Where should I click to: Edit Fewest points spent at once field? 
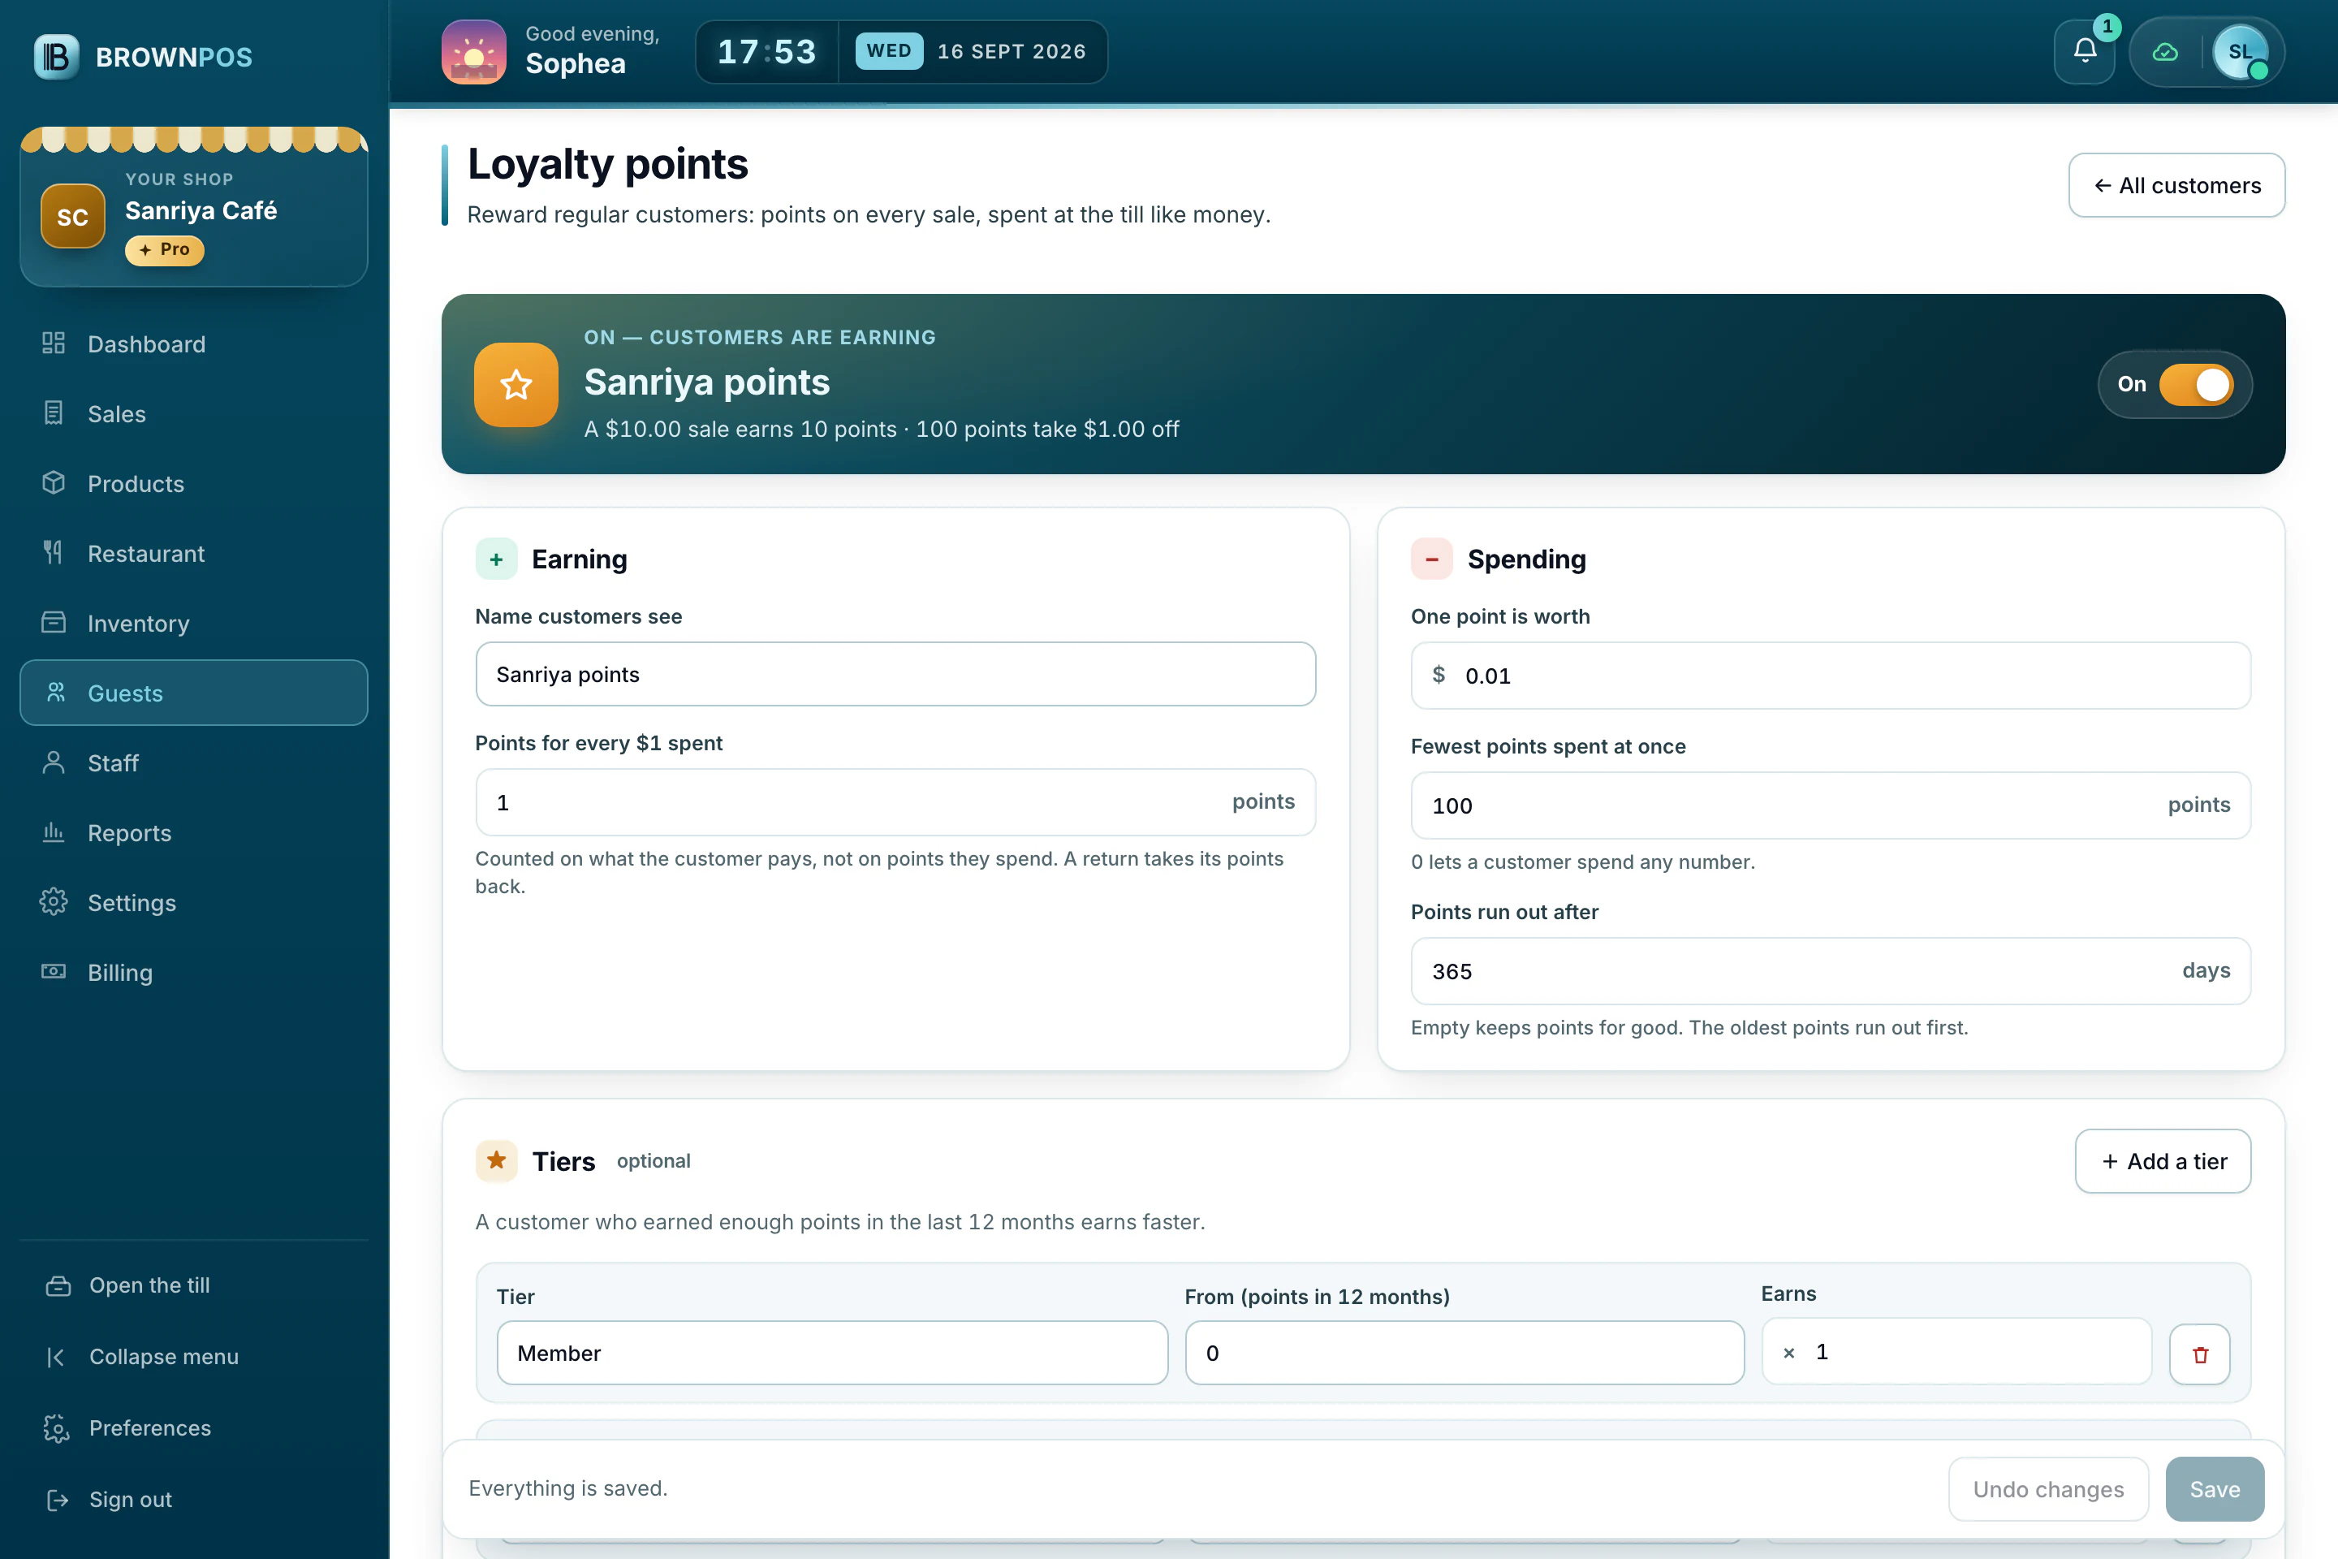[x=1831, y=805]
